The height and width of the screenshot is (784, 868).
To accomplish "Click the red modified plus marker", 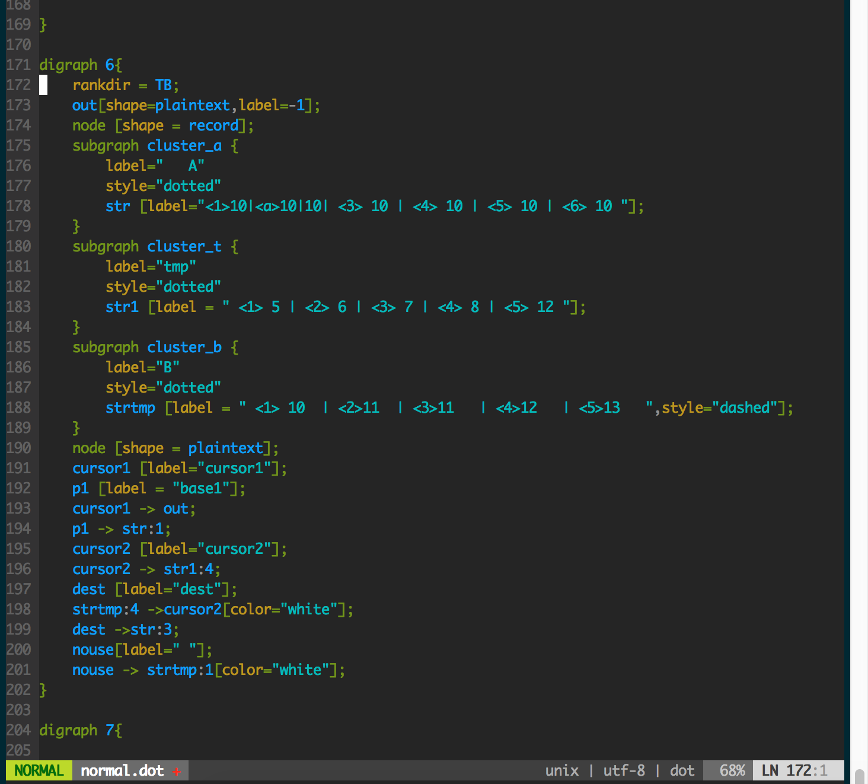I will (x=177, y=771).
